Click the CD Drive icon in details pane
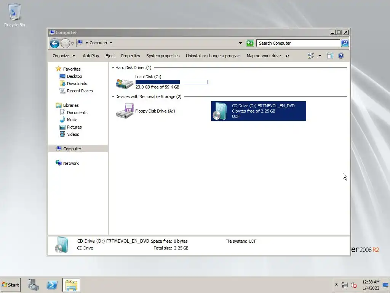Image resolution: width=390 pixels, height=293 pixels. [x=61, y=245]
